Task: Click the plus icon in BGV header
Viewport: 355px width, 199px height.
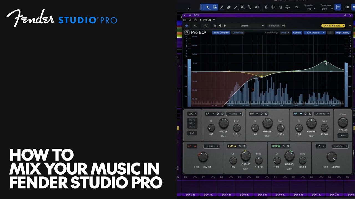Action: pyautogui.click(x=190, y=15)
